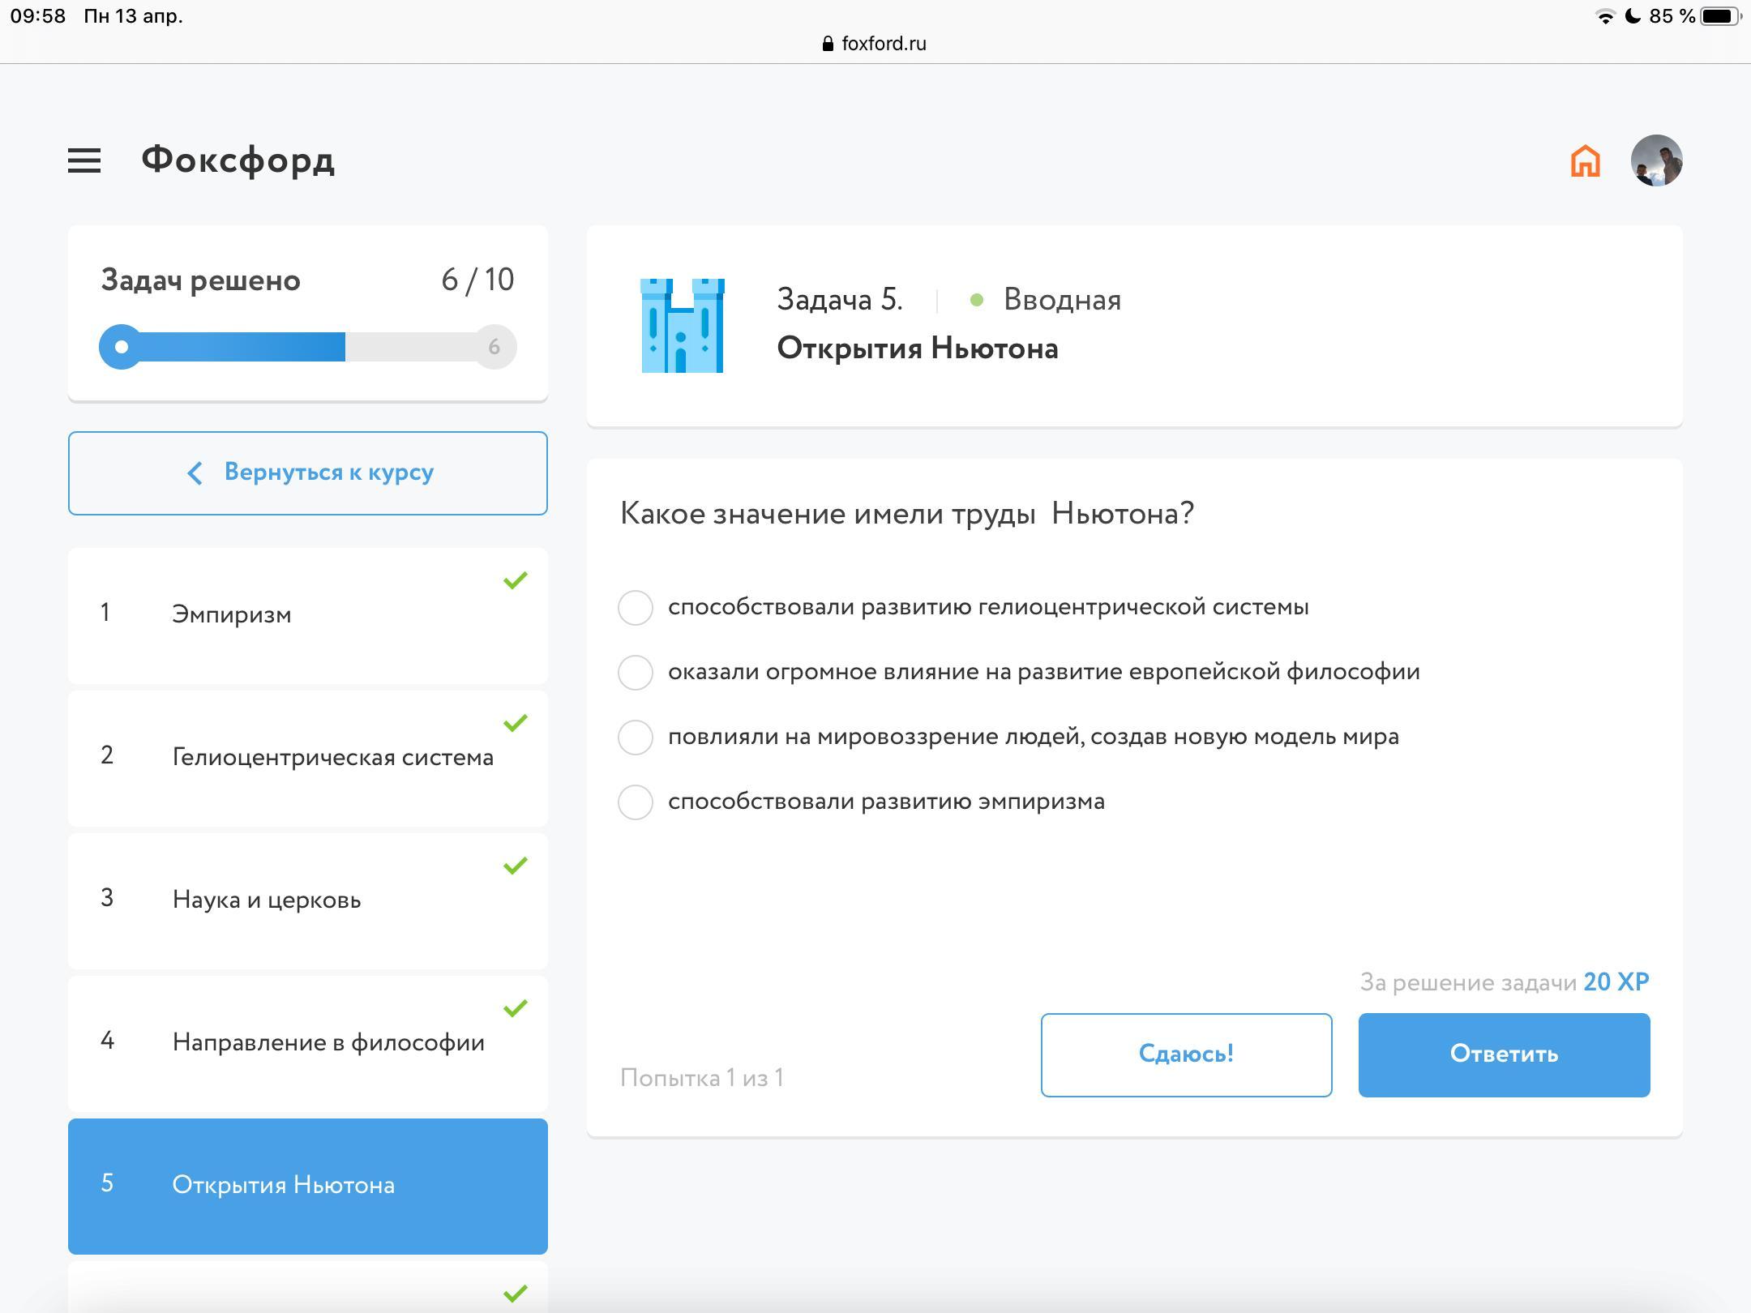Viewport: 1751px width, 1313px height.
Task: Click the blue castle task icon
Action: click(682, 326)
